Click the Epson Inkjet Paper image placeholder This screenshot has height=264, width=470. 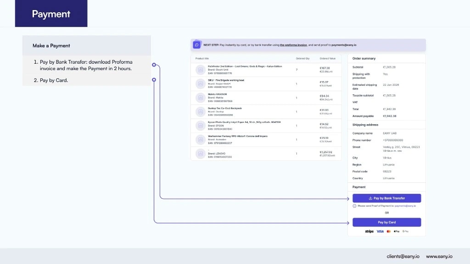point(201,126)
